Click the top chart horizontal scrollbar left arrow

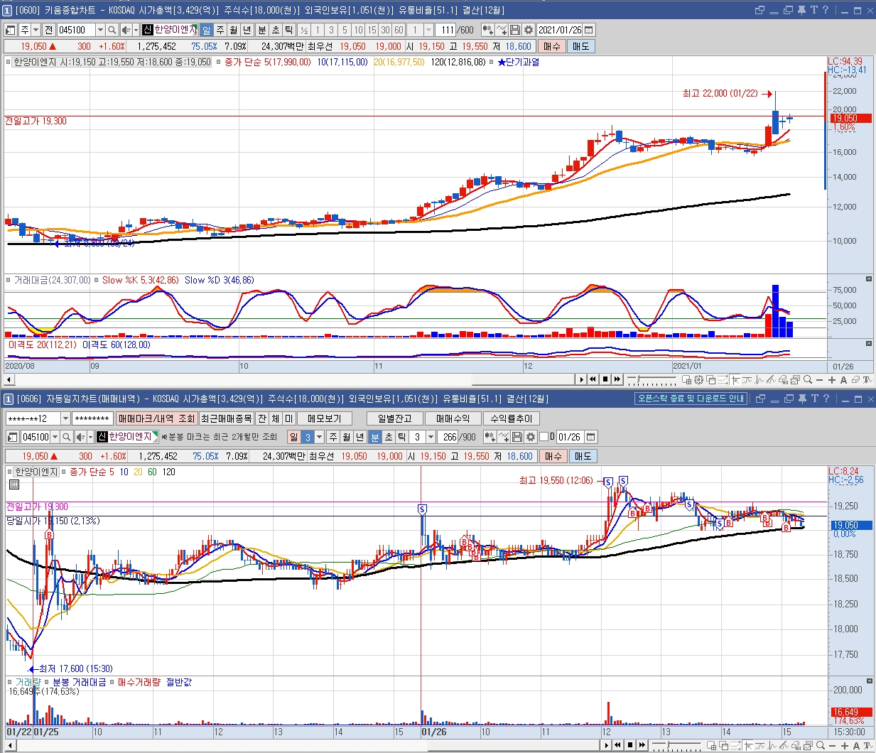tap(9, 379)
